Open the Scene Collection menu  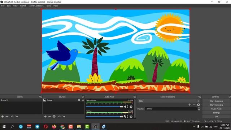click(x=36, y=6)
